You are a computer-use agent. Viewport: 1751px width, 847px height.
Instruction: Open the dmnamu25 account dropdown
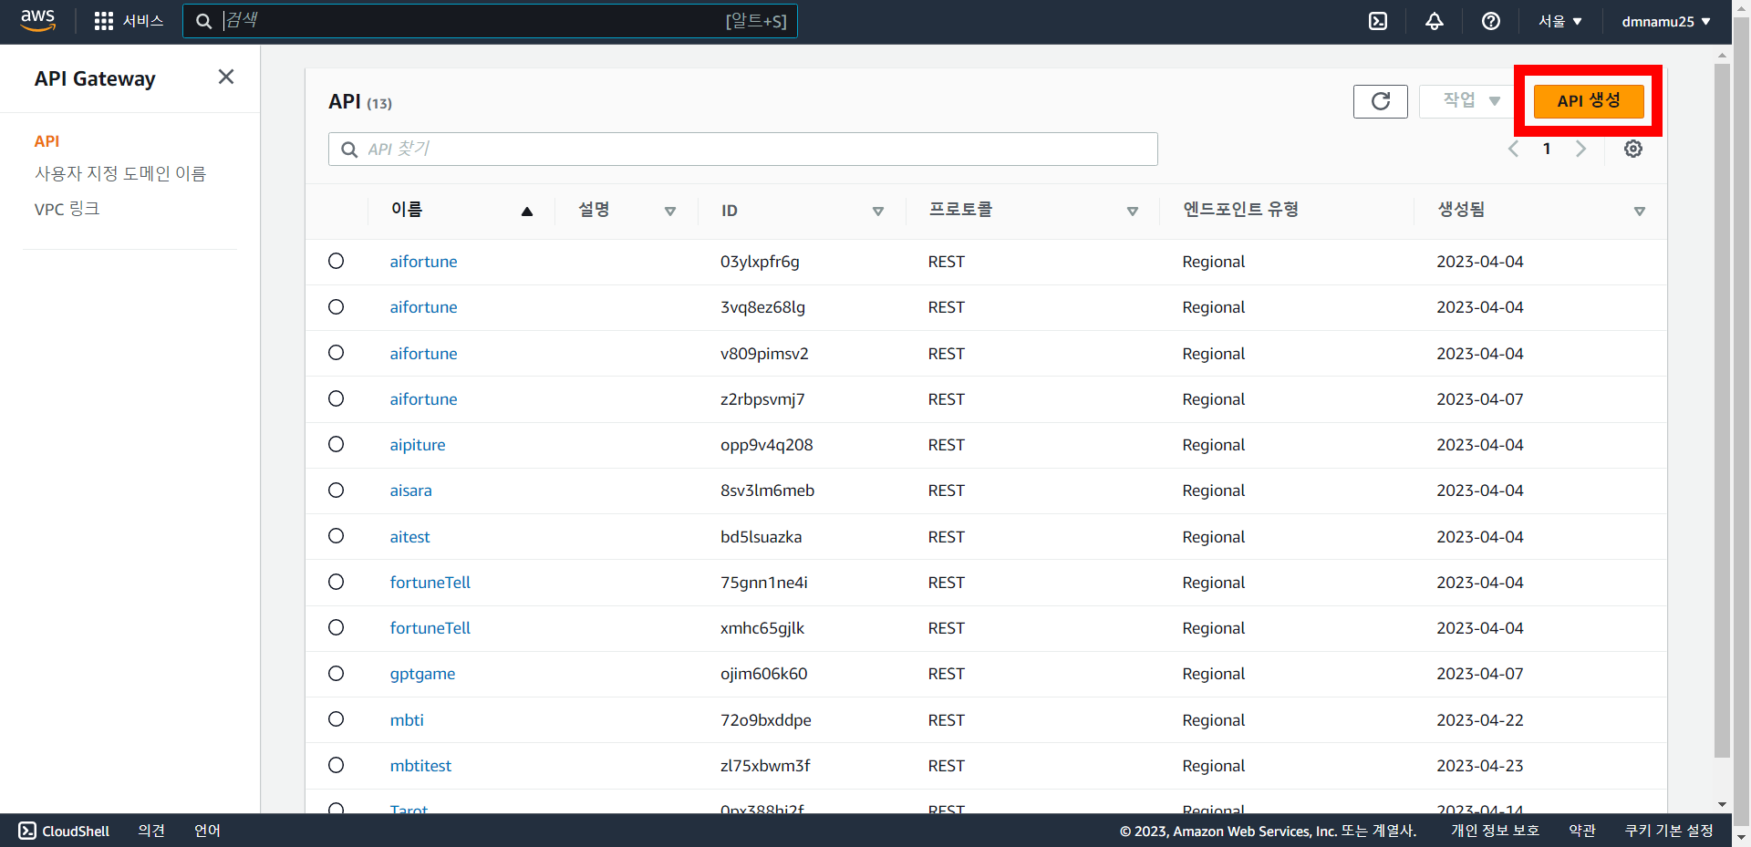pos(1666,21)
